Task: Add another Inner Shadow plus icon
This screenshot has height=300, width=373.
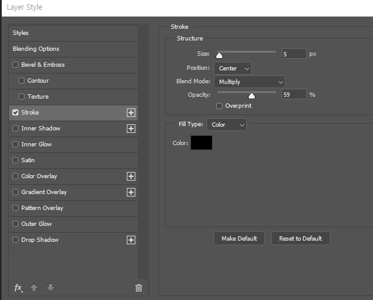Action: point(131,129)
